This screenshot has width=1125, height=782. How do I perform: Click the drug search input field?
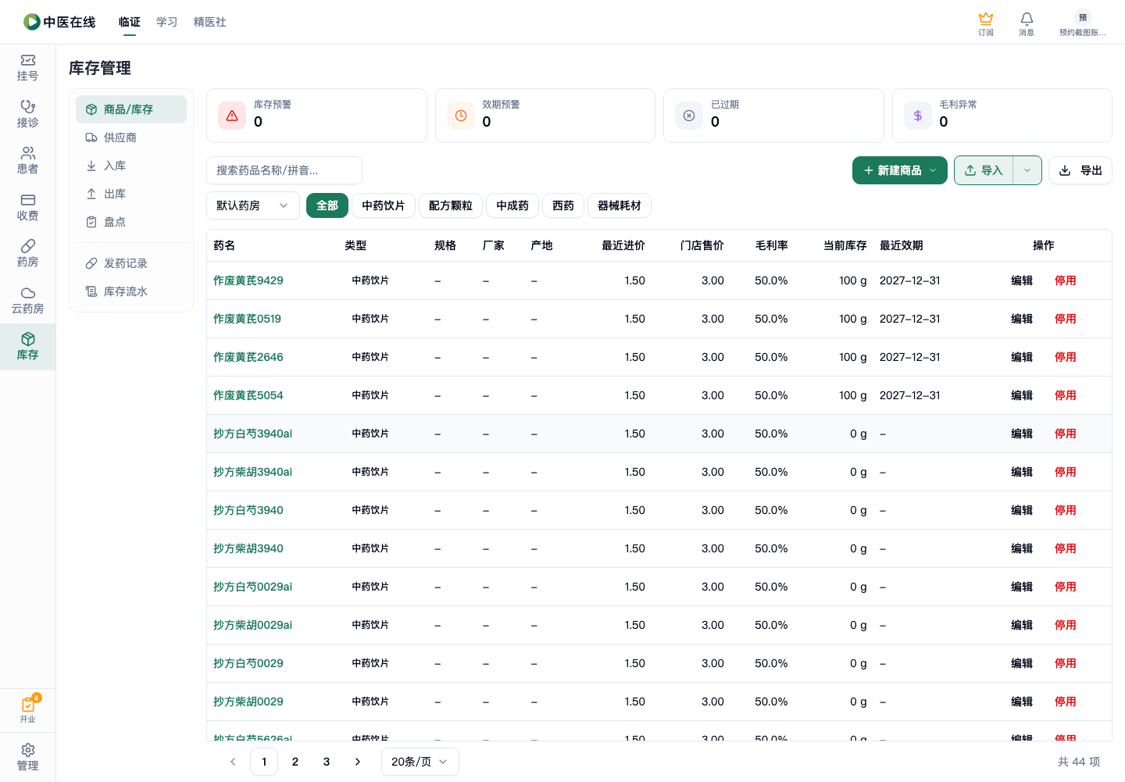point(284,170)
